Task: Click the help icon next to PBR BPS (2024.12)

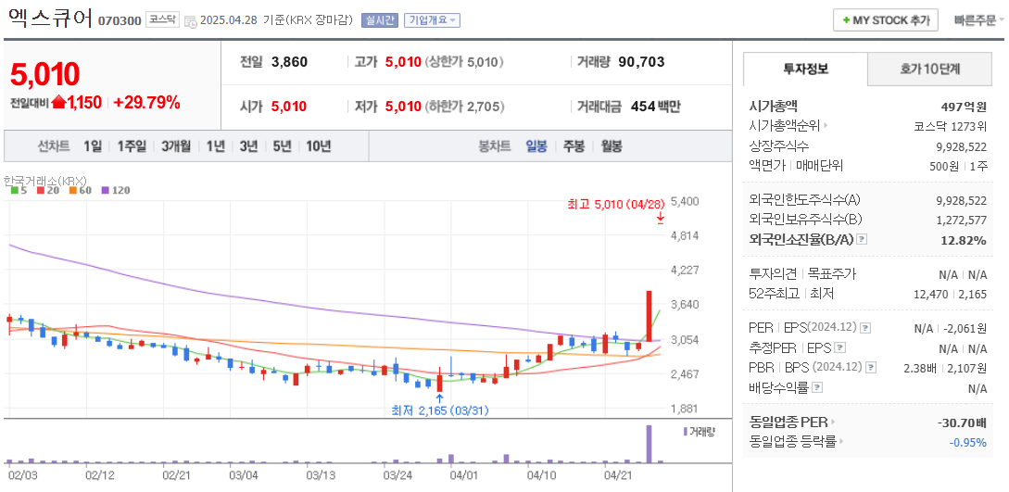Action: click(871, 368)
